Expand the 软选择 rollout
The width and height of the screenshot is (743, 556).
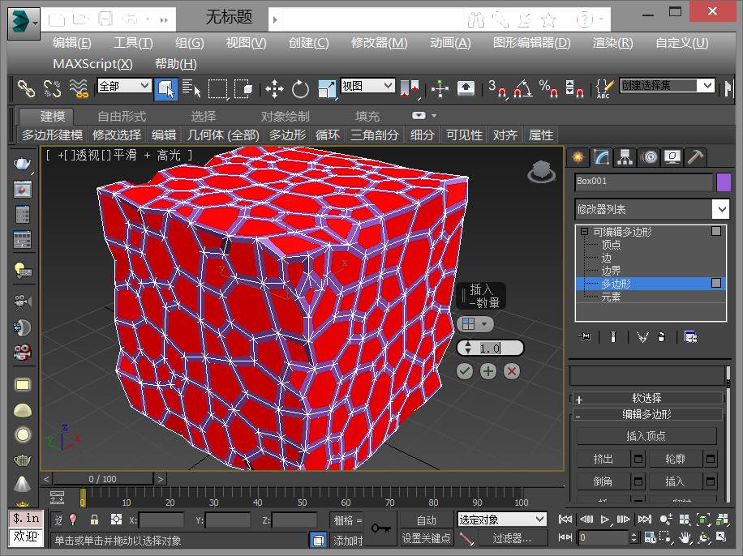(x=646, y=398)
